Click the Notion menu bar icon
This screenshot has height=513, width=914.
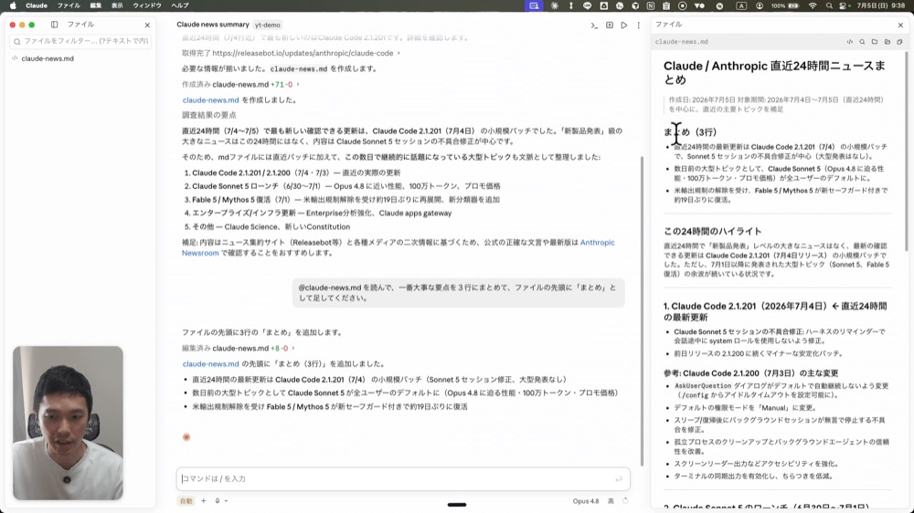click(651, 5)
